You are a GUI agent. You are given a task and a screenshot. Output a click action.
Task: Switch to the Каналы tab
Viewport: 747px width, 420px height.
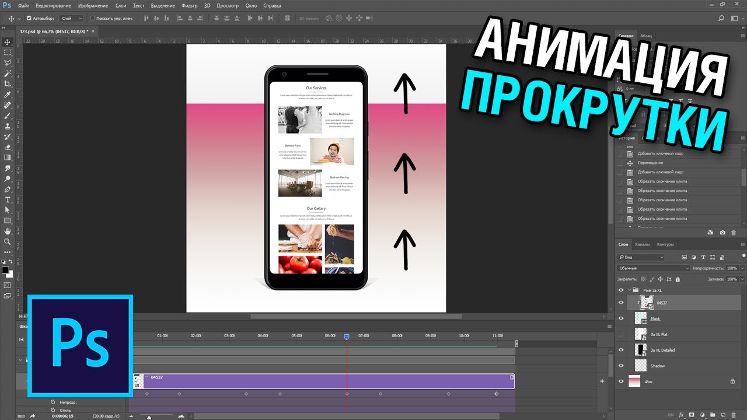point(643,244)
